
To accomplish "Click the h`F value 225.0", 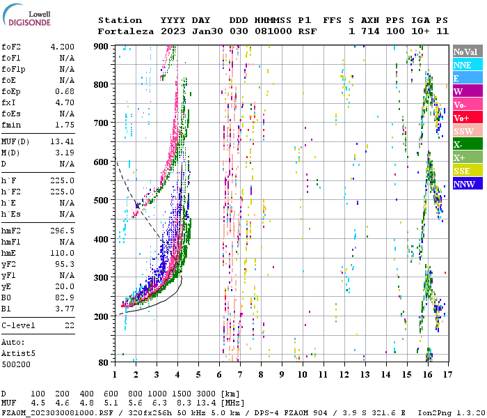I will [x=63, y=180].
